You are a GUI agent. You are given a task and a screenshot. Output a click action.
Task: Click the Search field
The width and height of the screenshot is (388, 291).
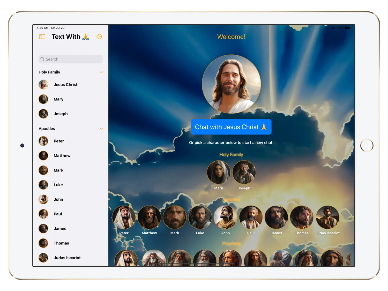pyautogui.click(x=70, y=59)
